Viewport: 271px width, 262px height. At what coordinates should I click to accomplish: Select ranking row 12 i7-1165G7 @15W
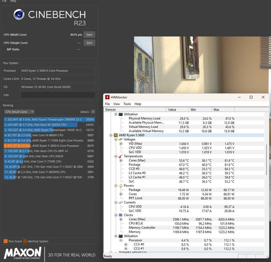point(49,177)
